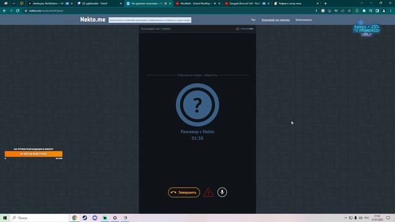Go back with the browser back arrow

click(4, 11)
